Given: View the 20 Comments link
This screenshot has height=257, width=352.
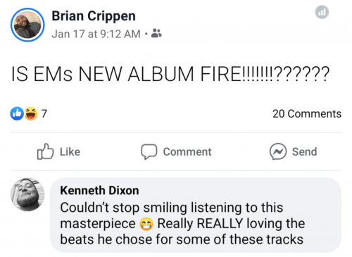Looking at the screenshot, I should (x=307, y=114).
